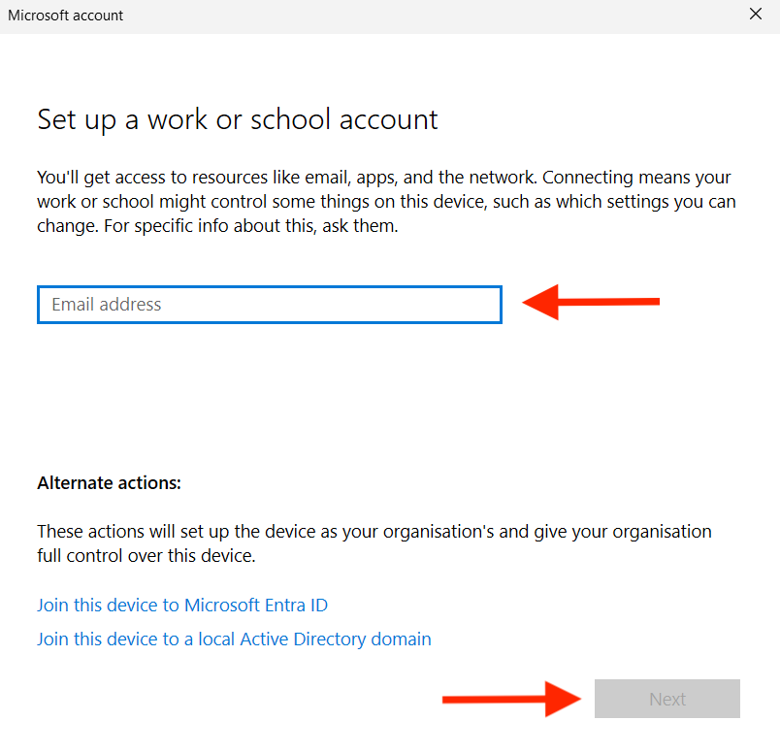Select the Microsoft account title bar text
Screen dimensions: 780x754
(x=65, y=16)
